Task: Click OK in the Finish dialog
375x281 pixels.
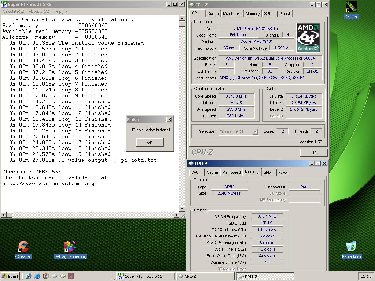Action: coord(150,142)
